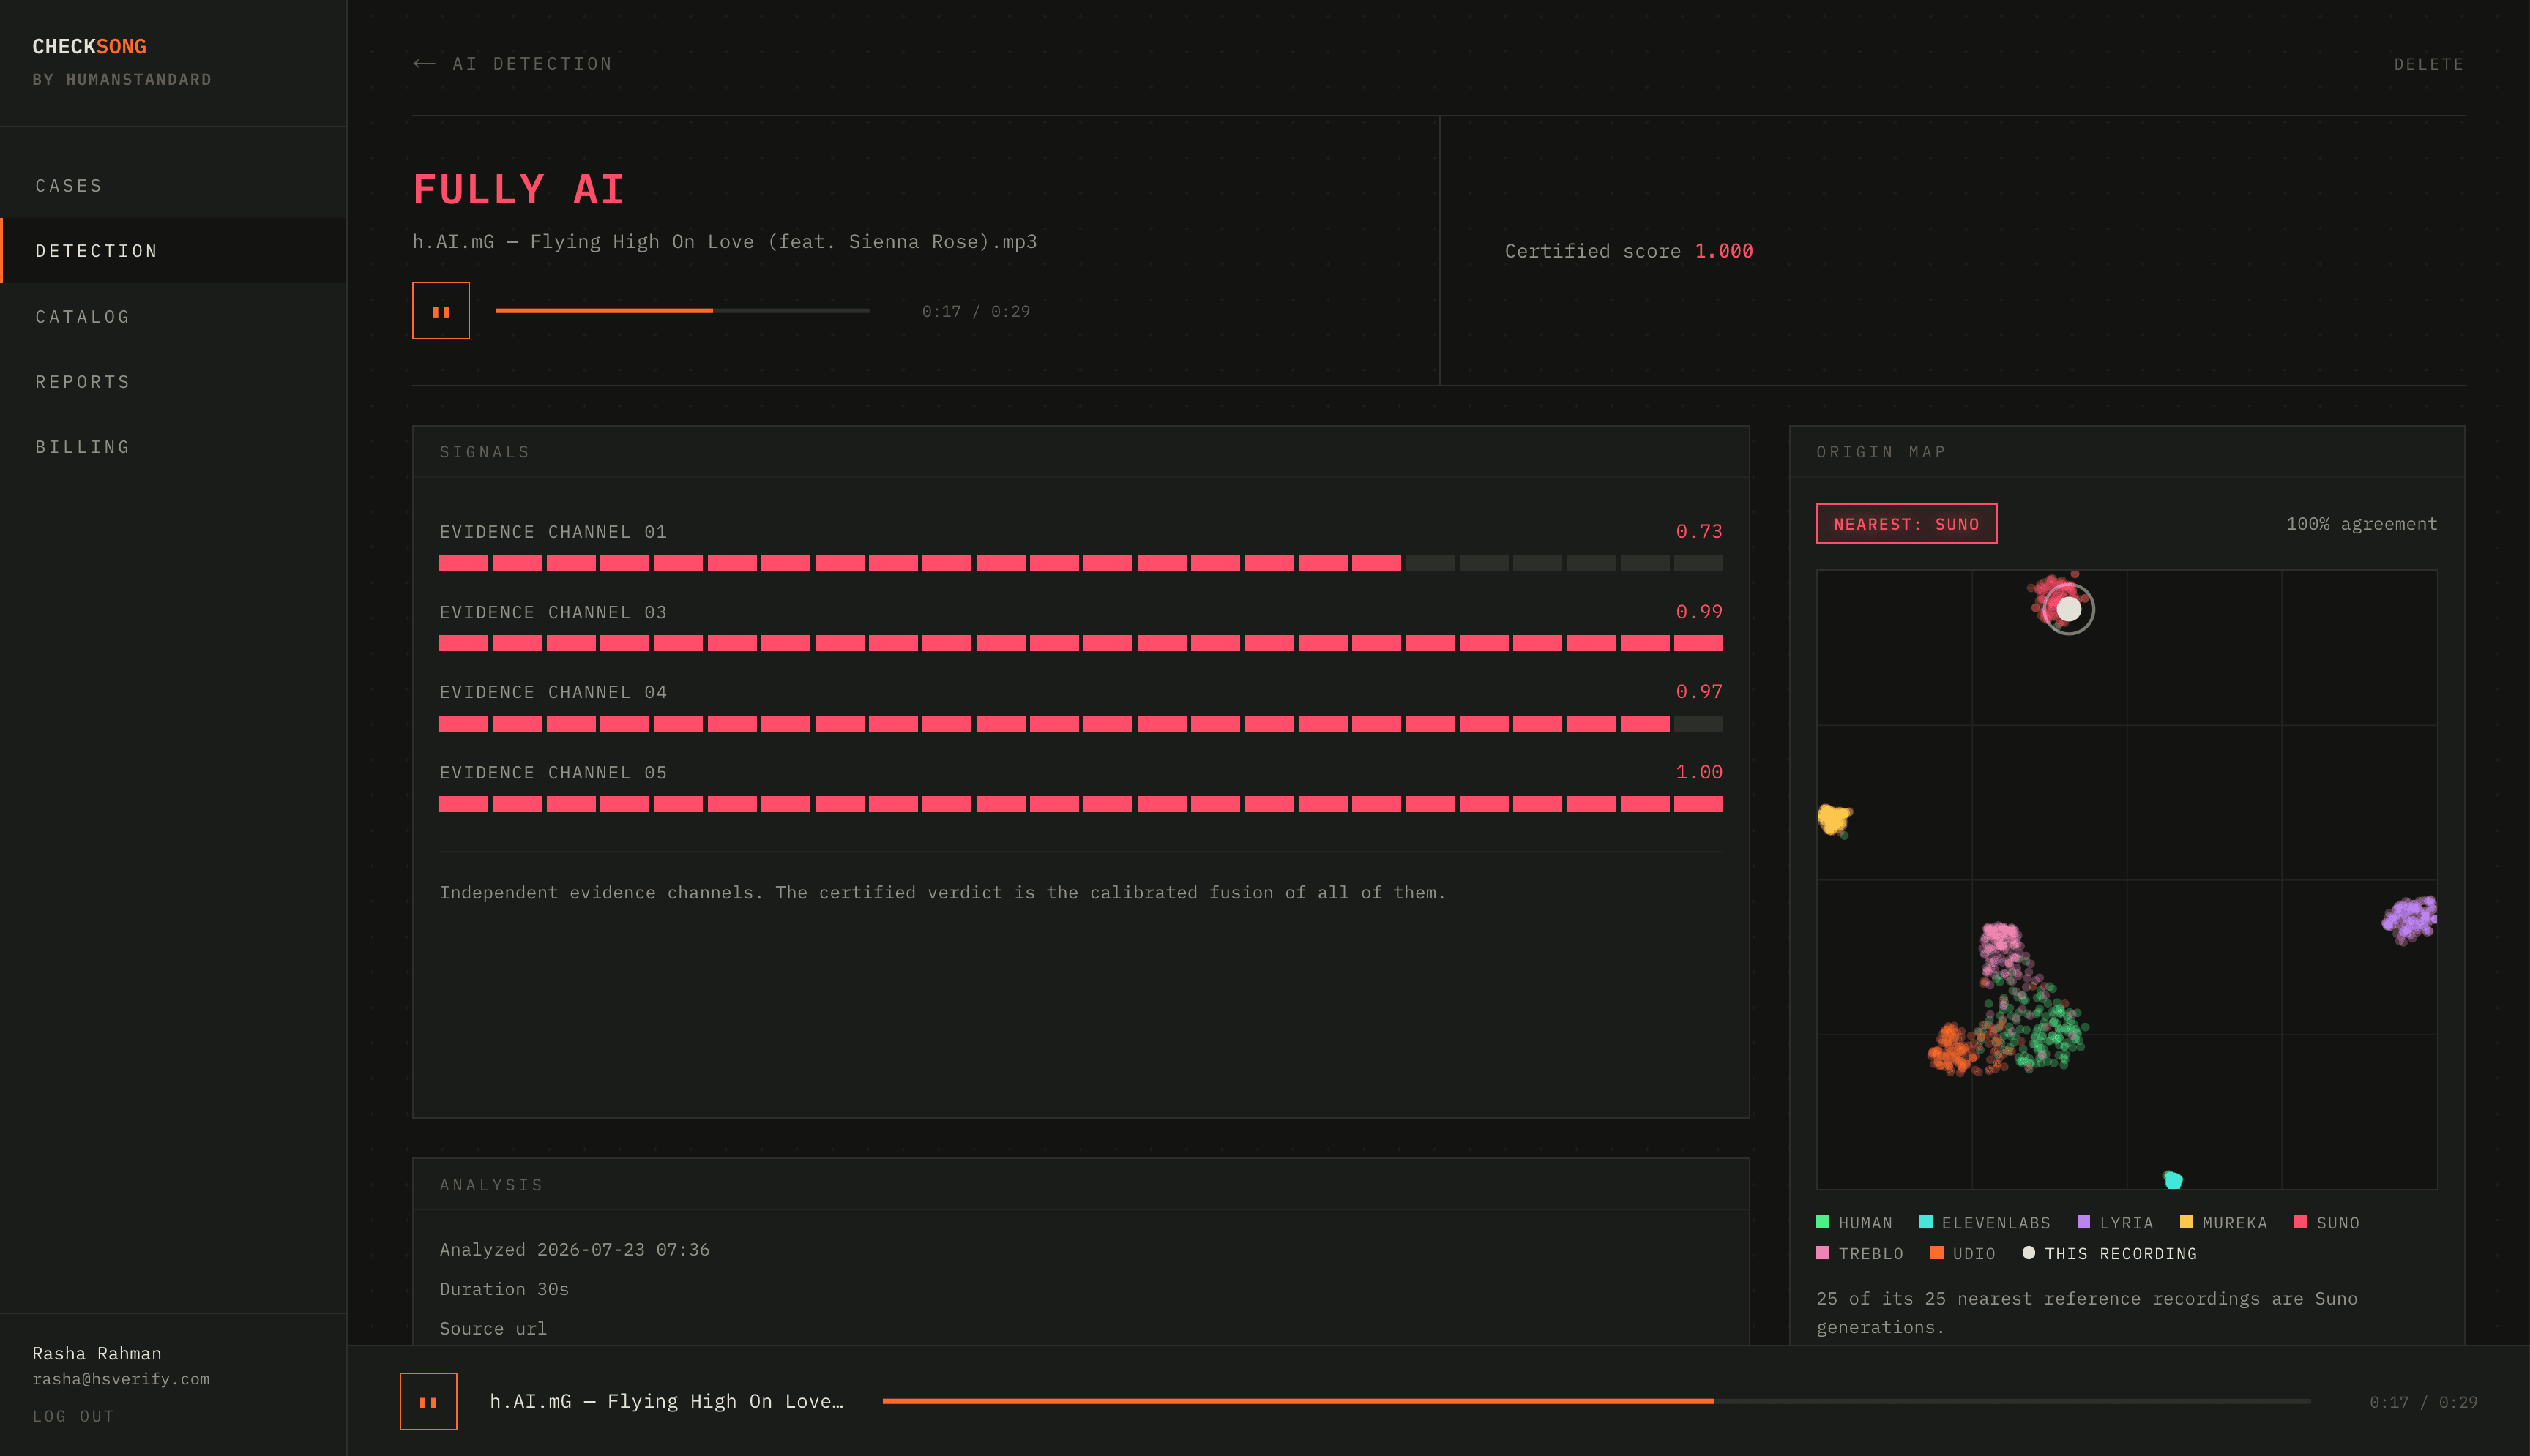This screenshot has width=2530, height=1456.
Task: Open the Billing section
Action: pyautogui.click(x=83, y=447)
